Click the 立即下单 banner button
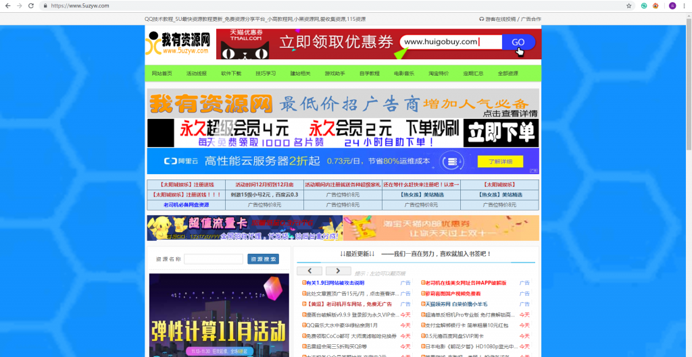Image resolution: width=692 pixels, height=357 pixels. (x=501, y=133)
